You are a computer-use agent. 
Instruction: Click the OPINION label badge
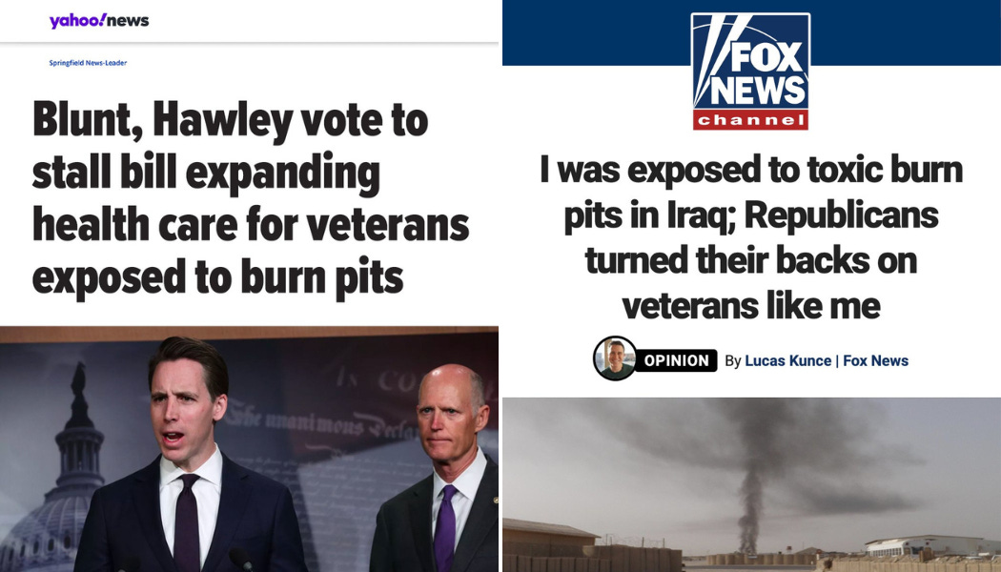coord(676,360)
